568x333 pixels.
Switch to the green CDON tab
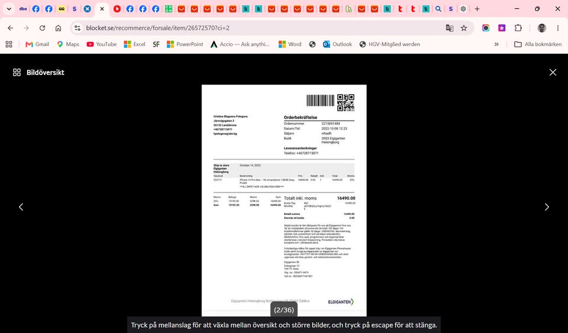[169, 9]
